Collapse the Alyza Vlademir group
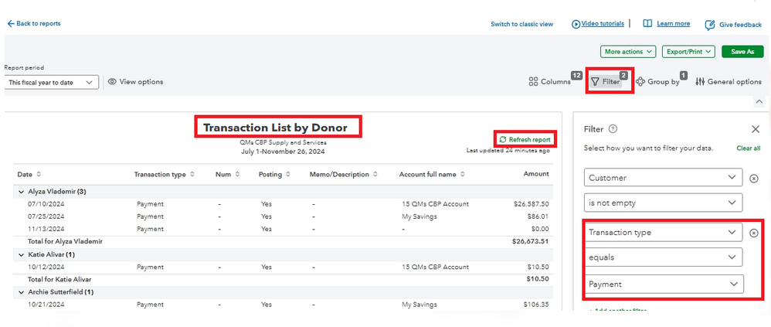This screenshot has width=771, height=327. [x=20, y=191]
